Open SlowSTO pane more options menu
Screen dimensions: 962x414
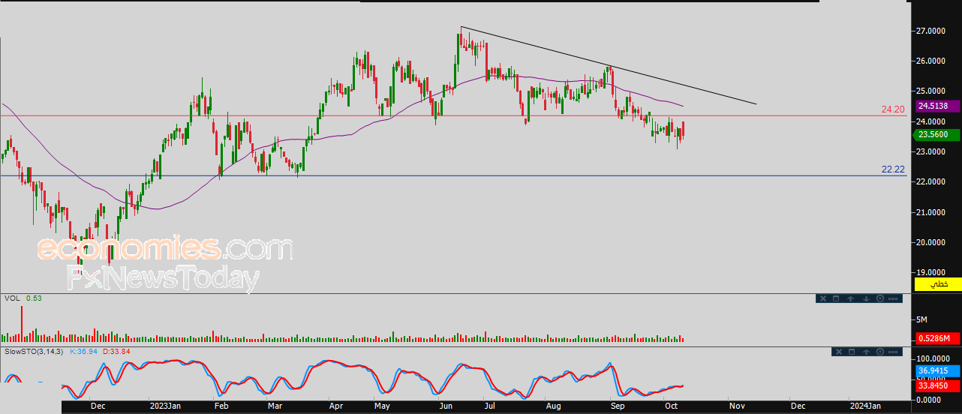pos(893,352)
